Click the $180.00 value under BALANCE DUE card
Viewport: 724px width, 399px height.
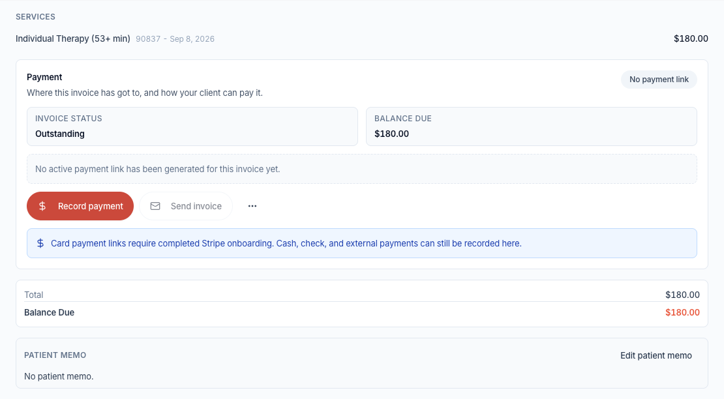(x=391, y=134)
